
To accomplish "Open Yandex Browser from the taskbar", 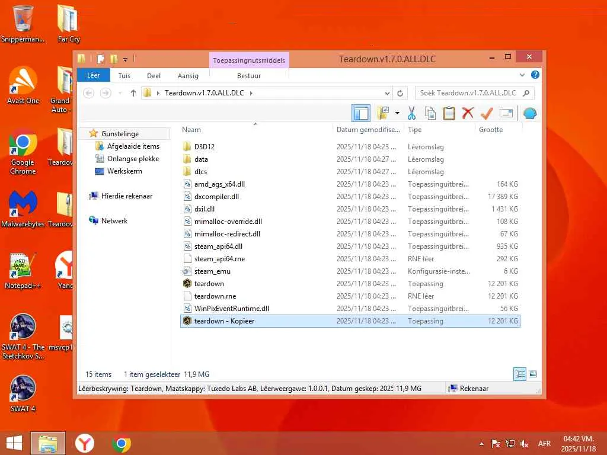I will (x=84, y=443).
